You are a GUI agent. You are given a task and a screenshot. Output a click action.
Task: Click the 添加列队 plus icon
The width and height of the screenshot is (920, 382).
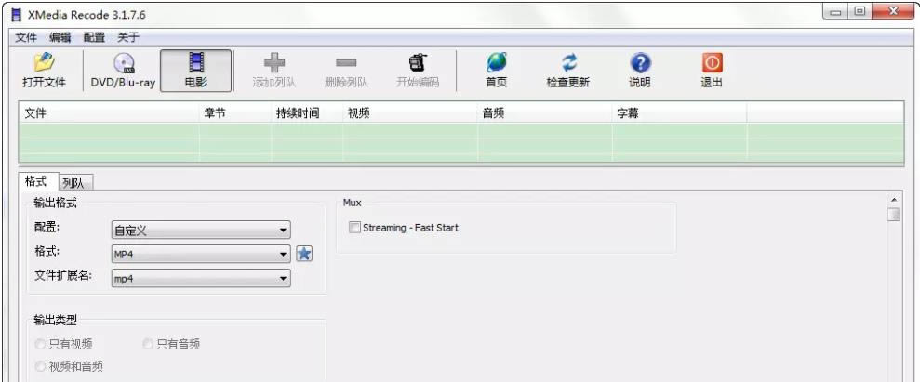274,63
